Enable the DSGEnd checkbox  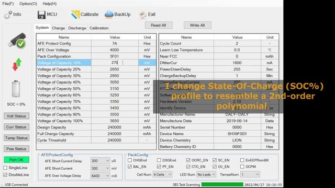[x=159, y=160]
